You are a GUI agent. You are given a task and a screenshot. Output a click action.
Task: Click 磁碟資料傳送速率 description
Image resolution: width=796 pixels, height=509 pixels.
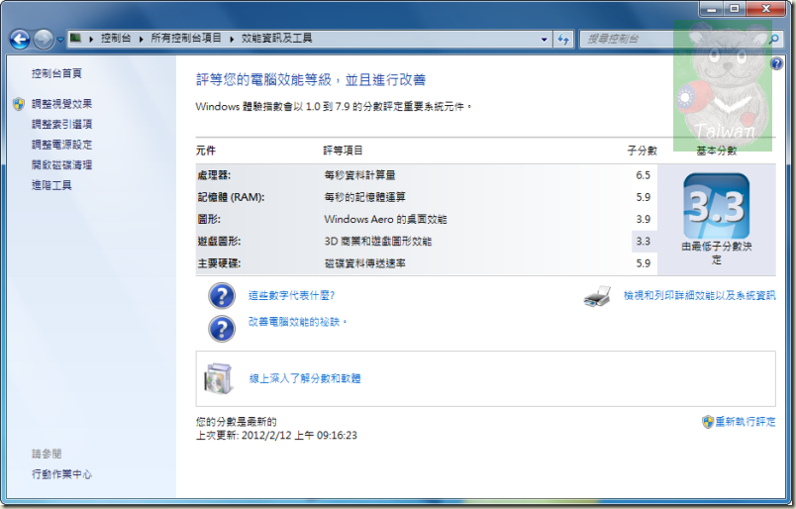[x=364, y=263]
